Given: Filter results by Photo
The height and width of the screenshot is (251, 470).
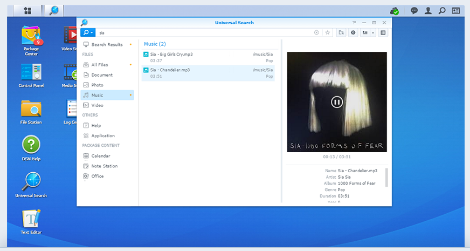Looking at the screenshot, I should [x=107, y=85].
